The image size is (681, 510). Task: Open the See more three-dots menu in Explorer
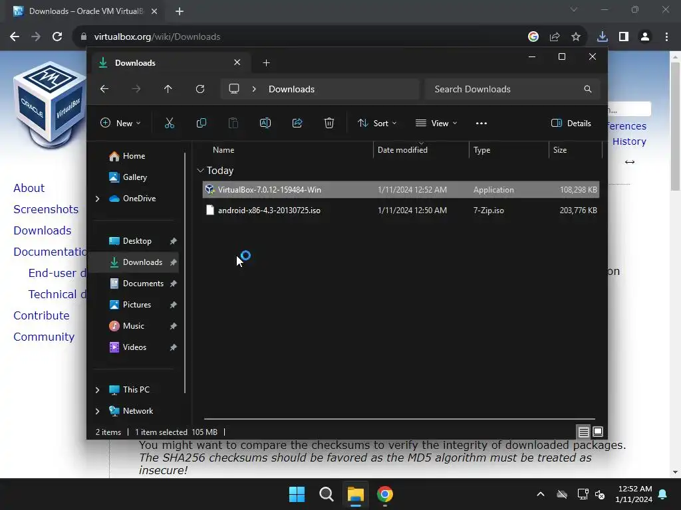pyautogui.click(x=481, y=123)
